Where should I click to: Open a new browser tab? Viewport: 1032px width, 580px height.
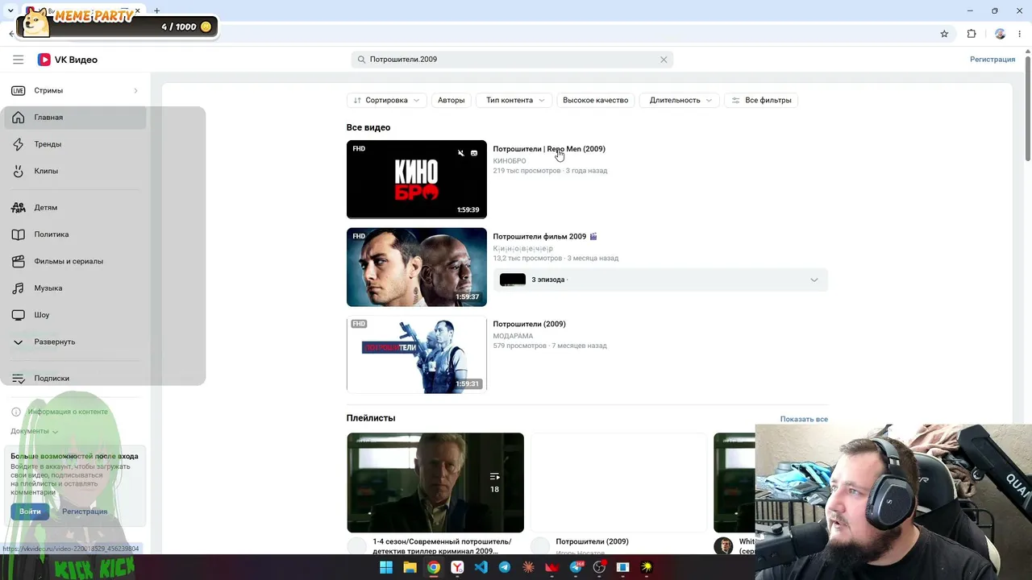(x=156, y=10)
